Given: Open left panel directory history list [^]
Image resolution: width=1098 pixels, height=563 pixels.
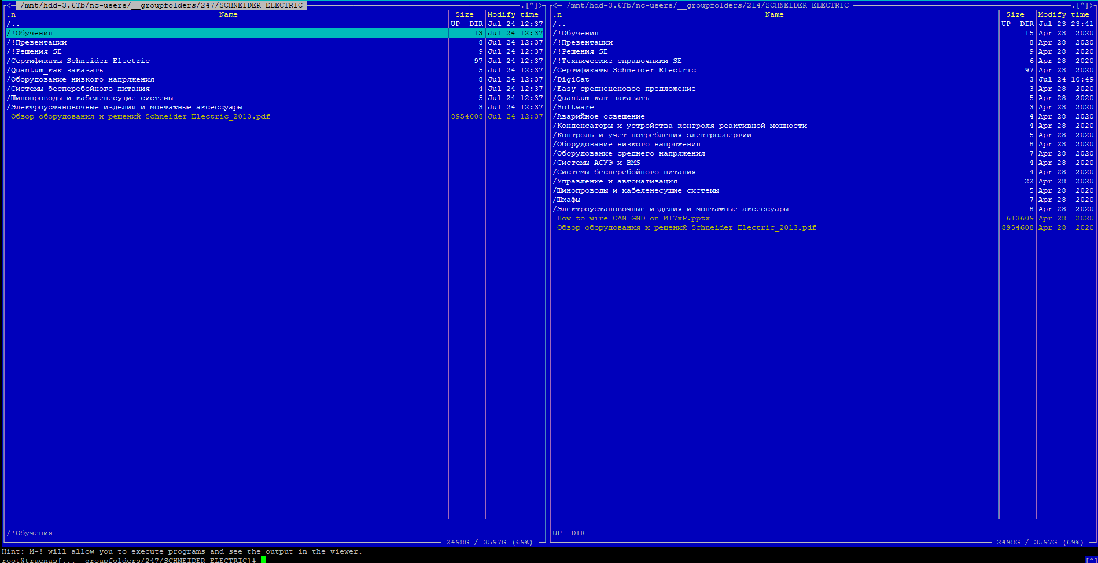Looking at the screenshot, I should coord(532,5).
